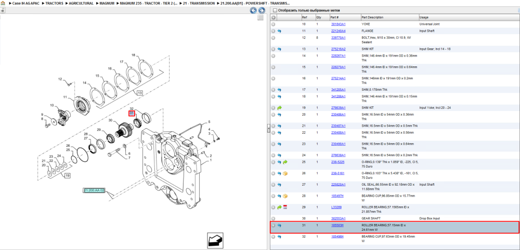Toggle the pin panel icon at diagram top-left
Viewport: 520px width, 250px height.
pos(2,10)
